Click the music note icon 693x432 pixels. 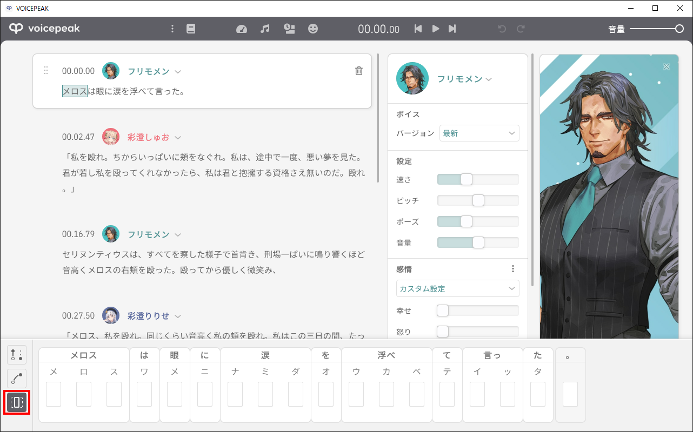click(x=265, y=29)
